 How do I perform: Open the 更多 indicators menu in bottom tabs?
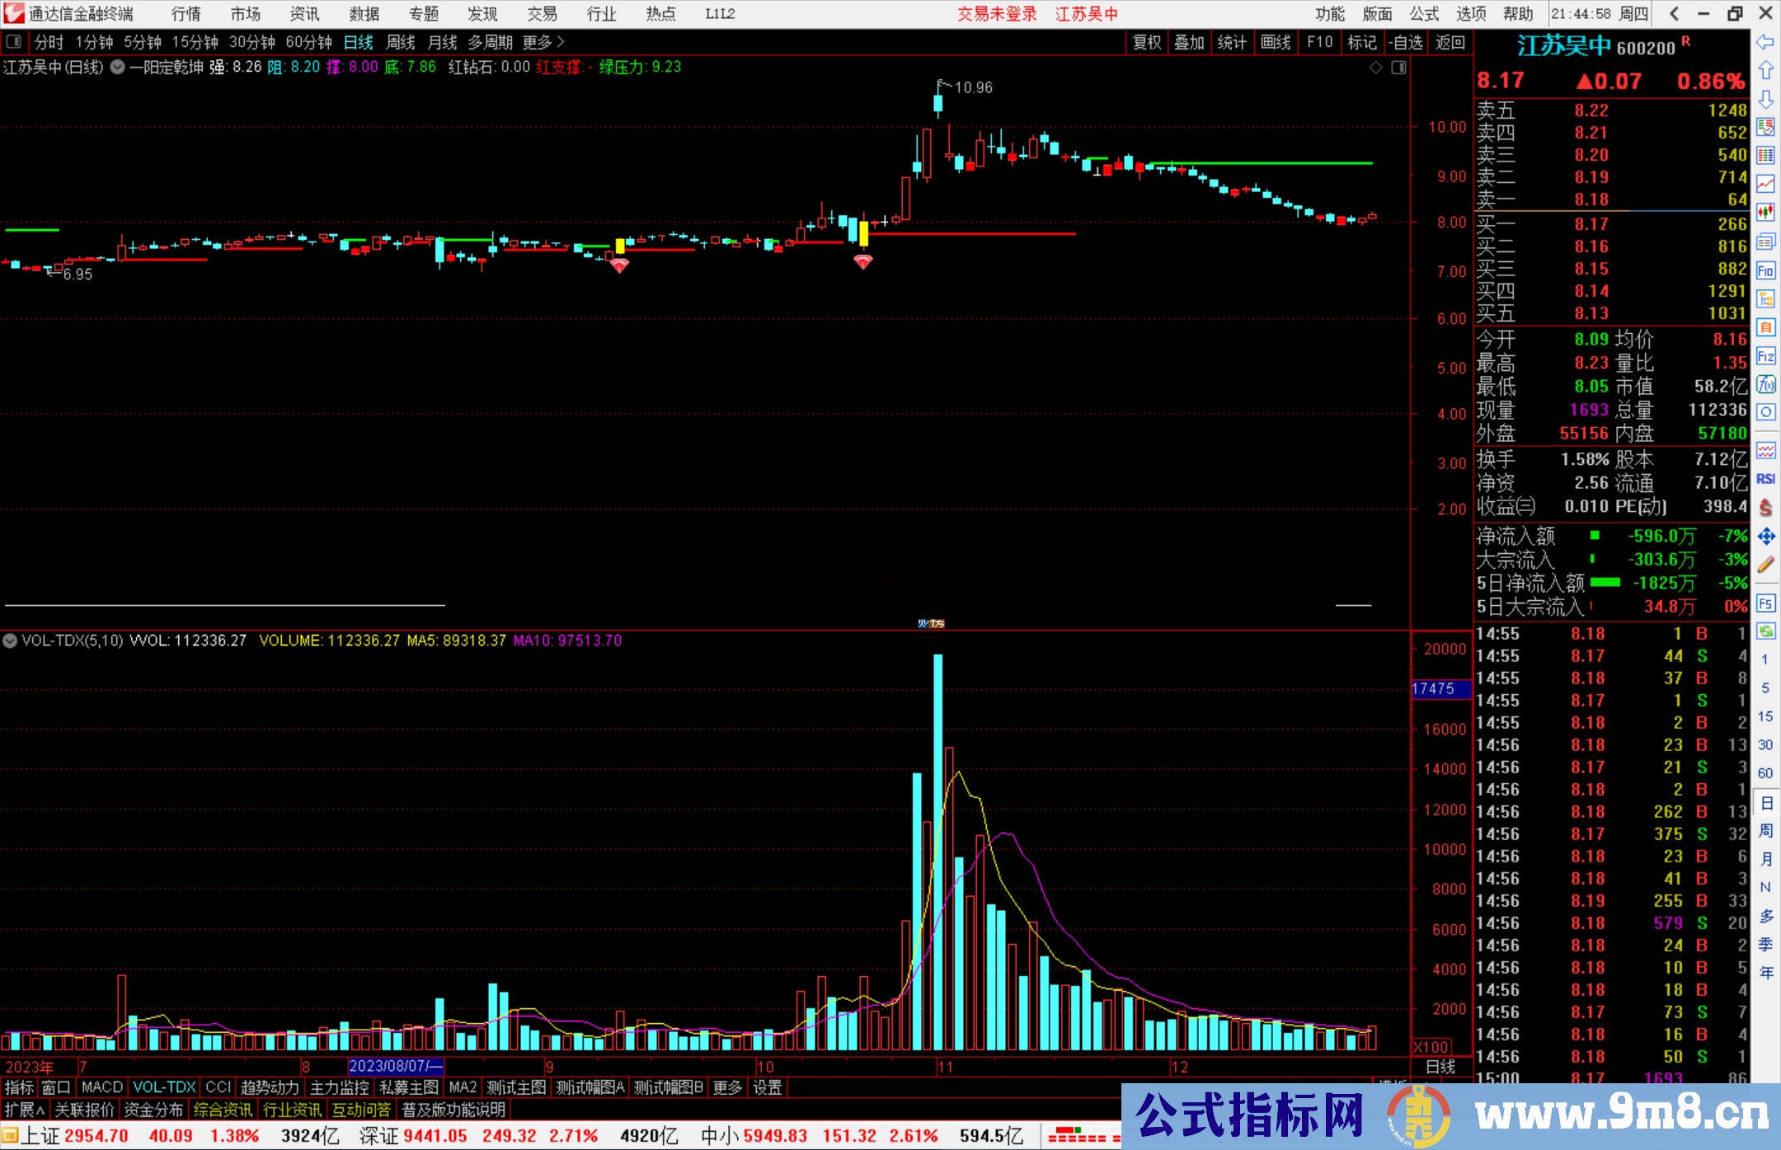point(727,1087)
